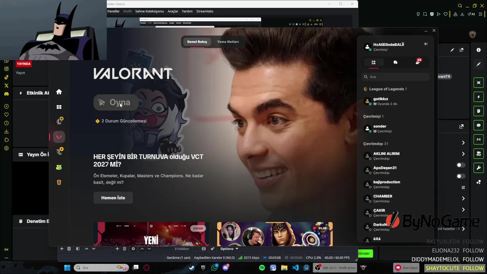Select friend gotikkız in friends list

396,101
